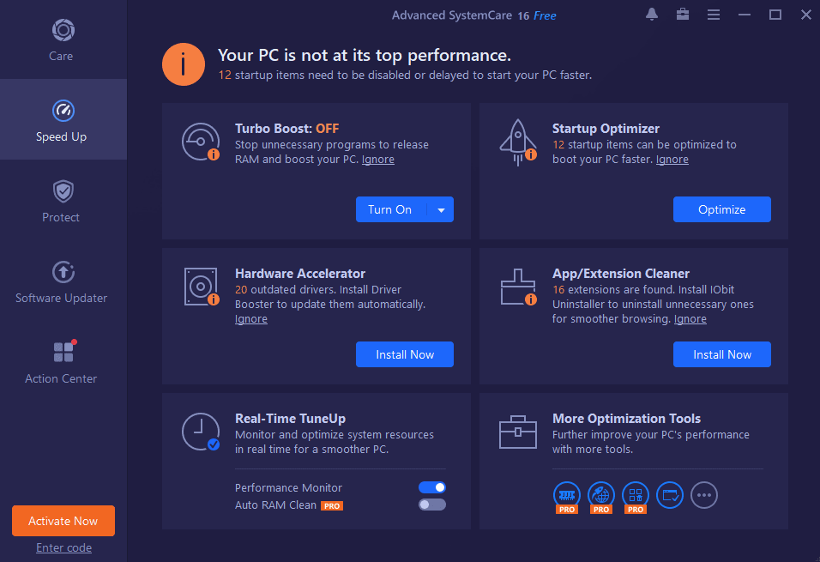Open the window checkmark tool icon
820x562 pixels.
click(670, 495)
